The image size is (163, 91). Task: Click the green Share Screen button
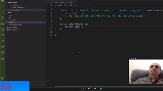[95, 89]
